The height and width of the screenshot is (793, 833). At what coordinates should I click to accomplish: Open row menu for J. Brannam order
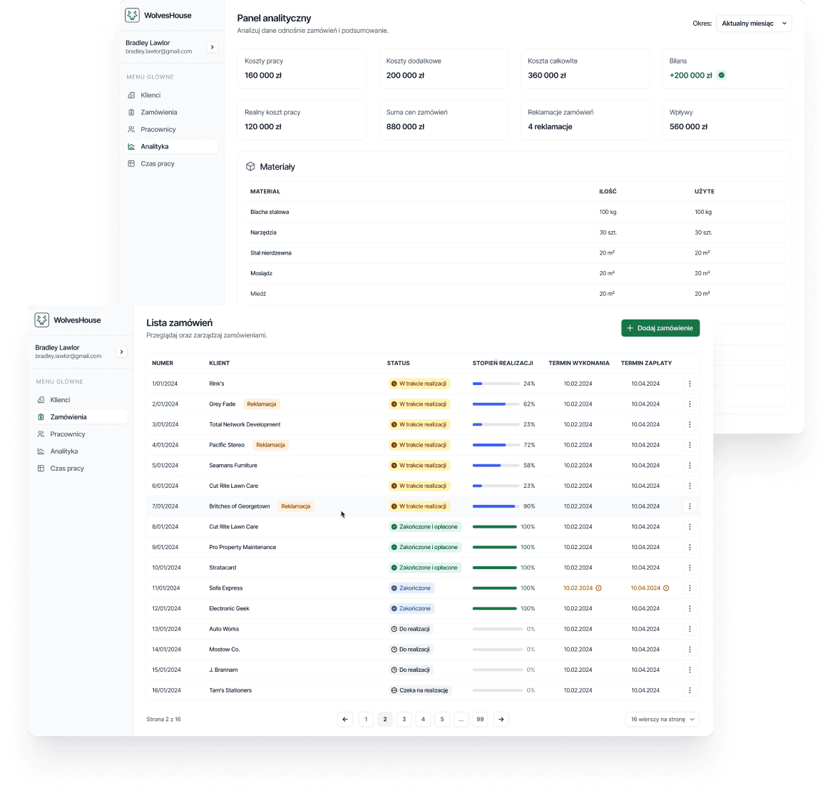[x=690, y=670]
